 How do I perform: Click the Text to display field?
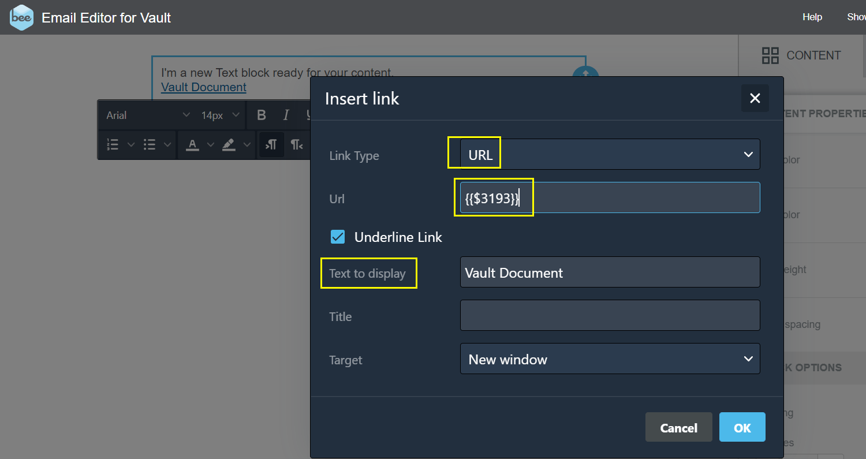pos(610,273)
